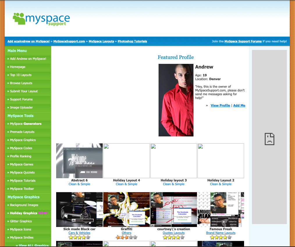Click the broken ad image icon

[269, 139]
